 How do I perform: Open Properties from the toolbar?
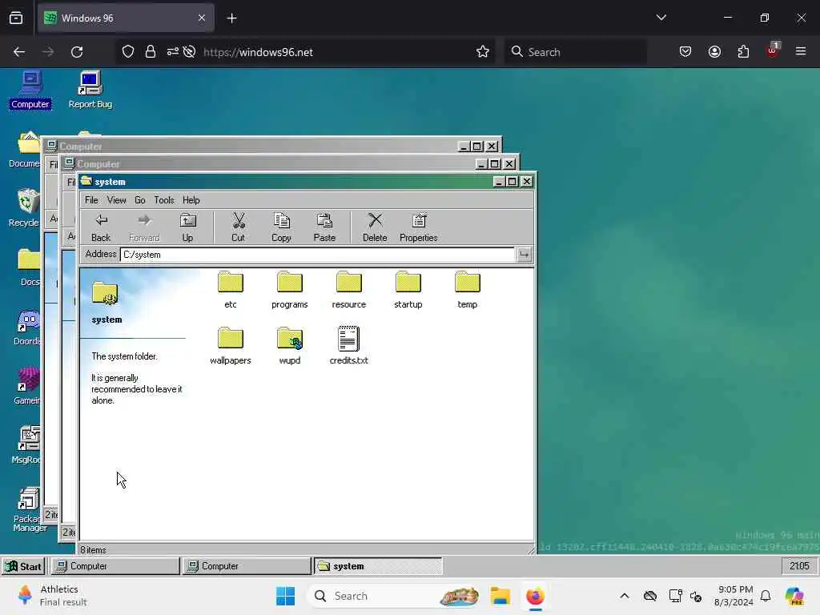coord(418,227)
